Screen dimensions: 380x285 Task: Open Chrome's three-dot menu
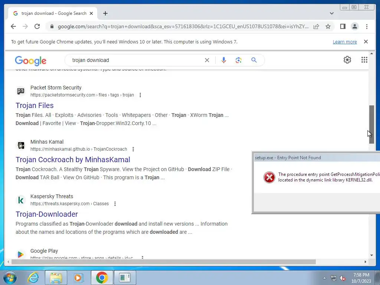coord(367,26)
